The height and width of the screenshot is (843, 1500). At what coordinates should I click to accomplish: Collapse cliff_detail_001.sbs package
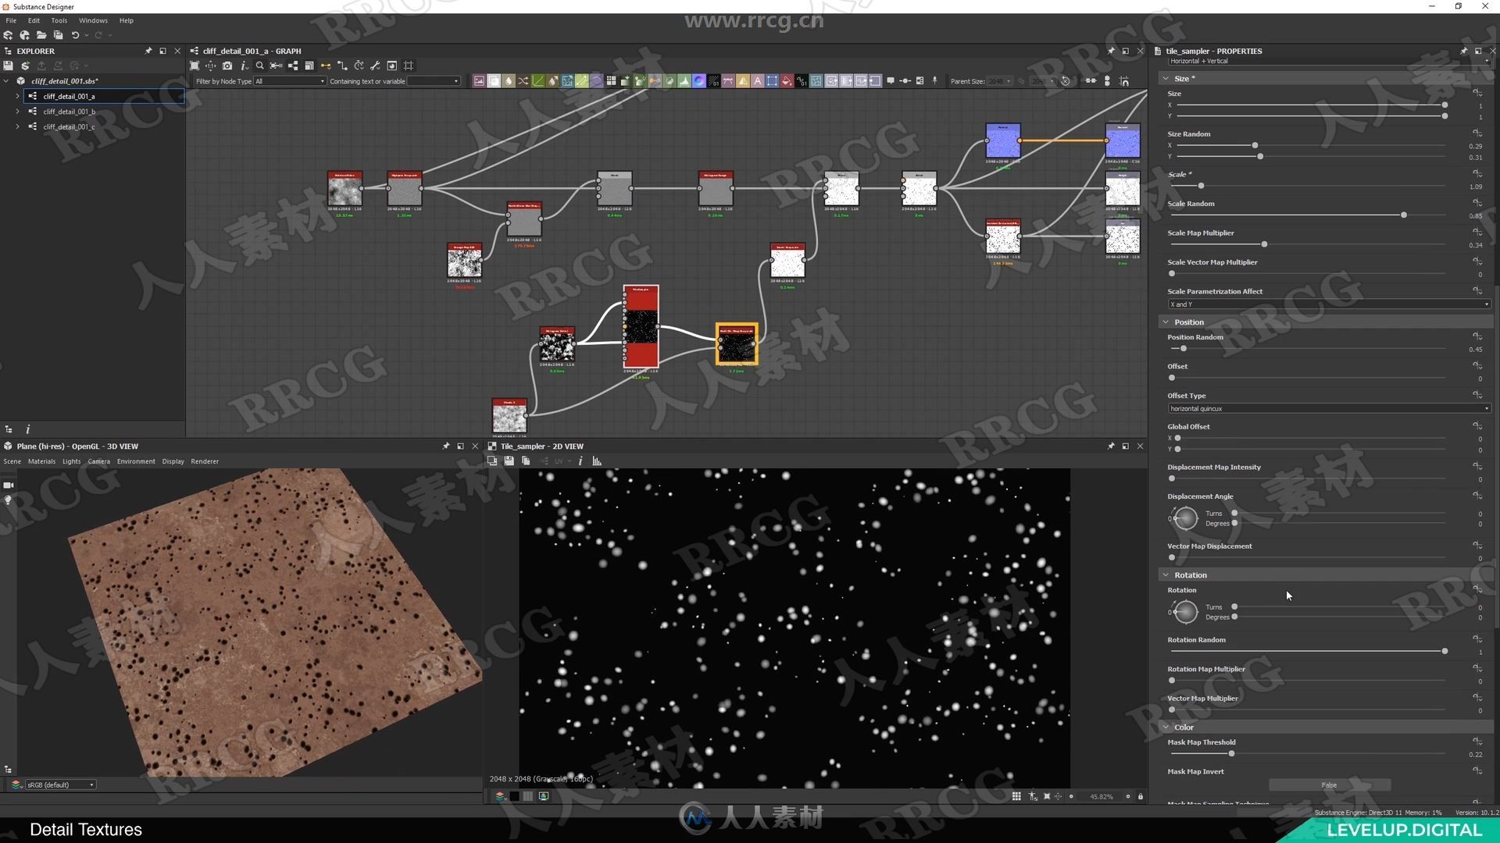tap(6, 80)
